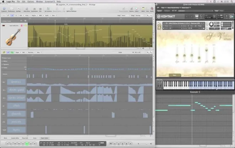Click the Stop transport button
The height and width of the screenshot is (148, 235).
[23, 144]
